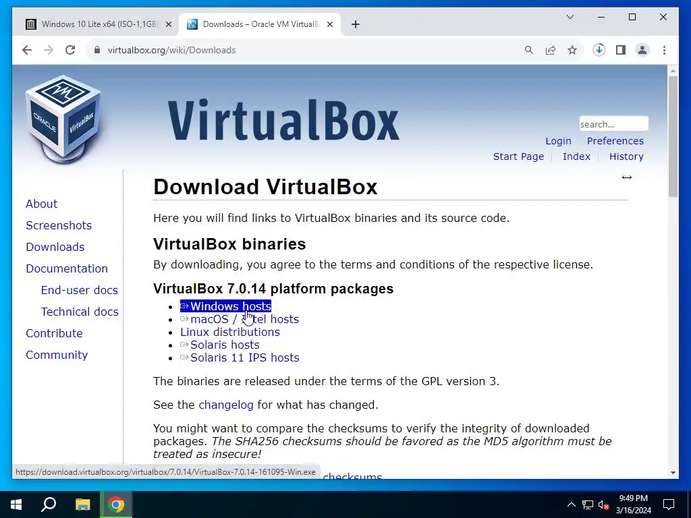Click the forward navigation arrow
Viewport: 691px width, 518px height.
click(49, 50)
